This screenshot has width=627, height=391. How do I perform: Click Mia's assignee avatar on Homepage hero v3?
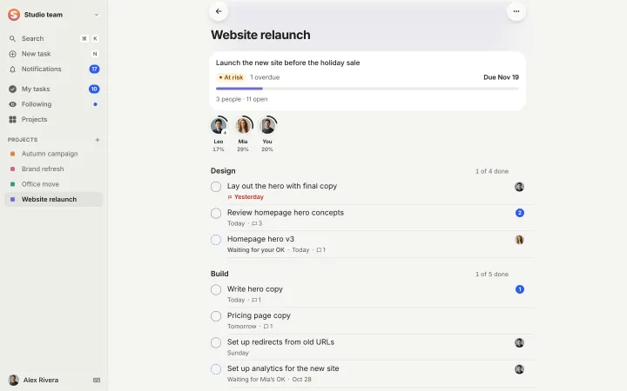tap(519, 240)
